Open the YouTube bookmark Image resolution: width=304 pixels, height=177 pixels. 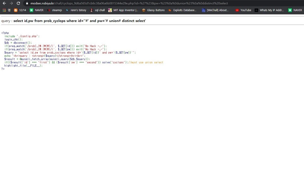point(243,10)
